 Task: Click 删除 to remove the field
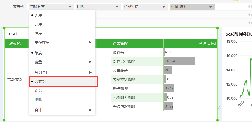(x=38, y=99)
